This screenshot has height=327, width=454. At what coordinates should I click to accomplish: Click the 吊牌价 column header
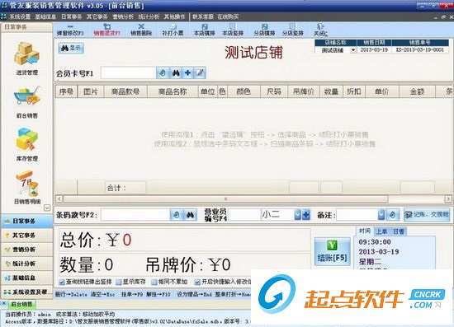tap(304, 91)
